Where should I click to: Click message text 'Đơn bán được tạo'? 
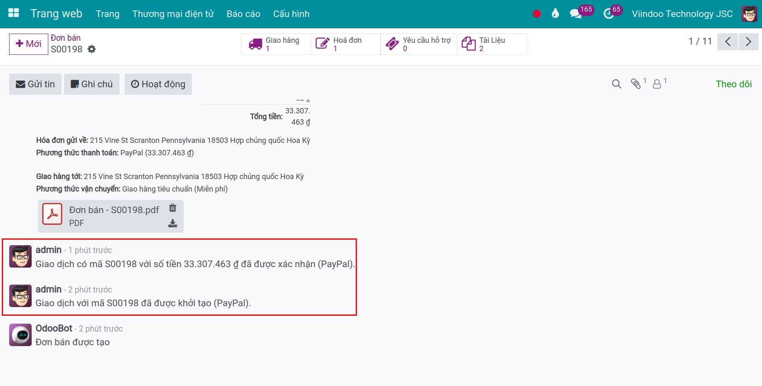(x=72, y=342)
